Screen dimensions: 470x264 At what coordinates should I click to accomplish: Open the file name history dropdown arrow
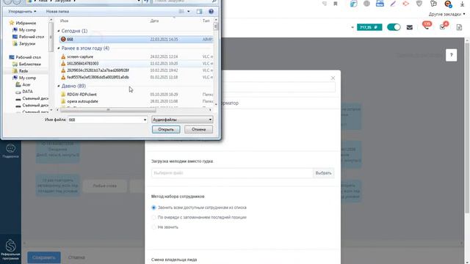pyautogui.click(x=145, y=120)
